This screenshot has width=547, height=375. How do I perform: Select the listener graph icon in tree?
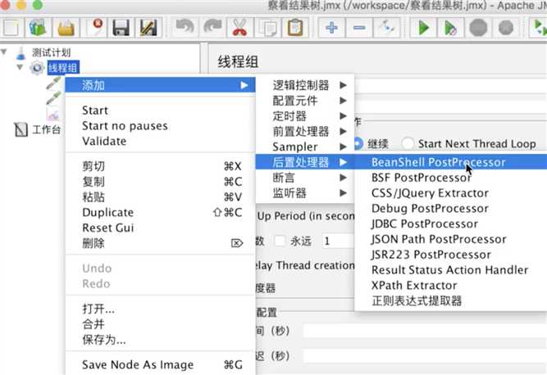point(53,114)
